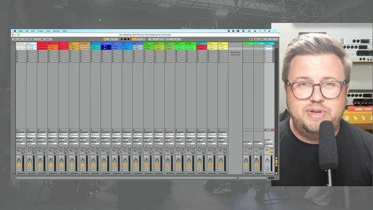Toggle Return A track activator

[246, 164]
